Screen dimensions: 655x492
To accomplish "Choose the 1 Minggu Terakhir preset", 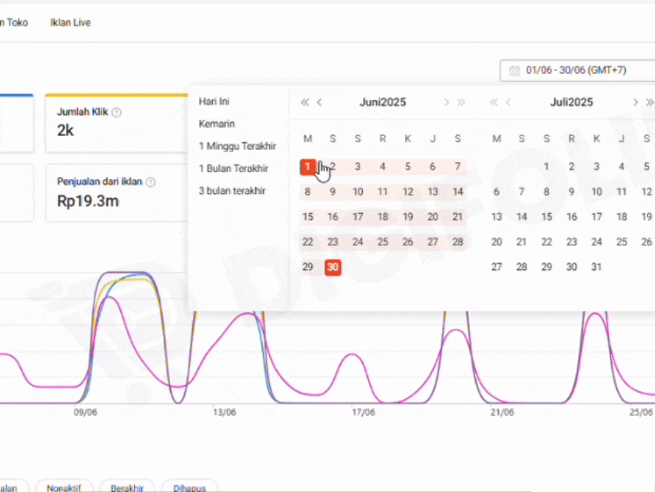I will pyautogui.click(x=238, y=146).
